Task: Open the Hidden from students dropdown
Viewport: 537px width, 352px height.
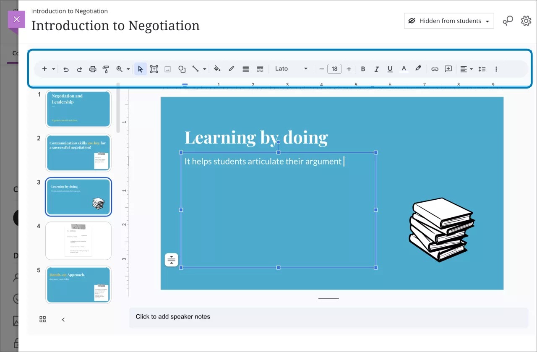Action: pos(448,21)
